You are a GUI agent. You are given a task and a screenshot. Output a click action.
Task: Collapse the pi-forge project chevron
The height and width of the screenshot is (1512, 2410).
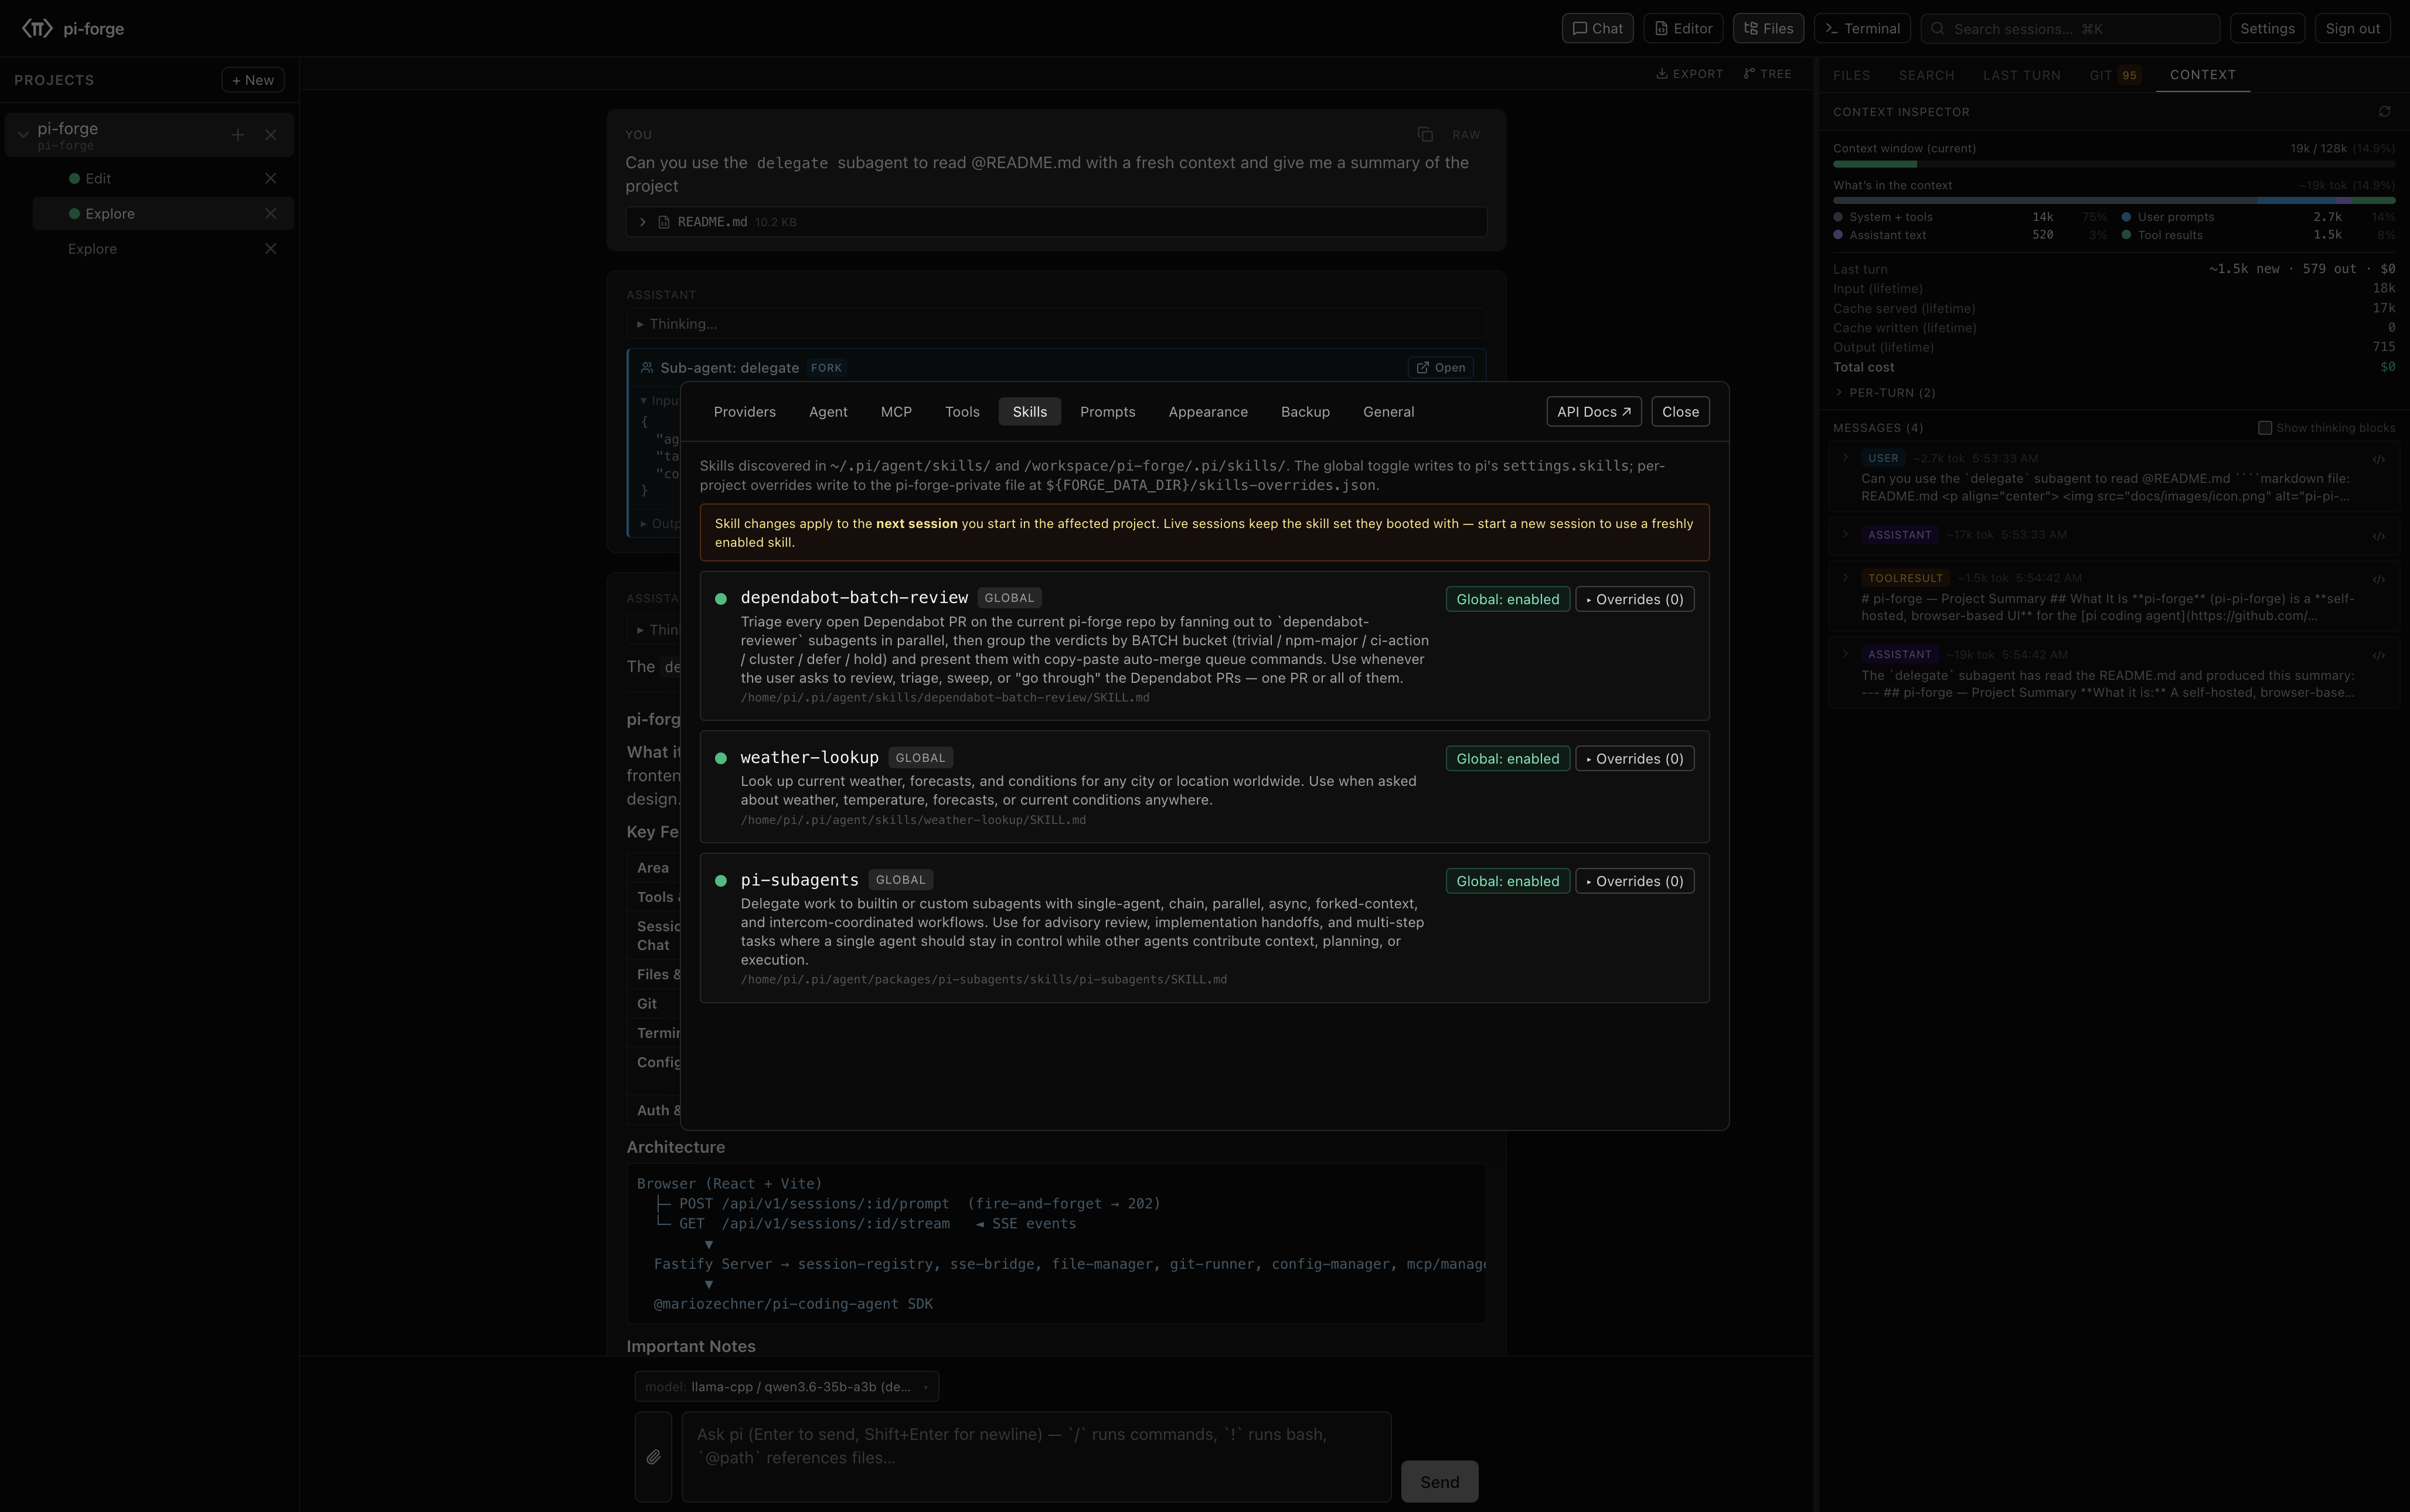click(23, 135)
